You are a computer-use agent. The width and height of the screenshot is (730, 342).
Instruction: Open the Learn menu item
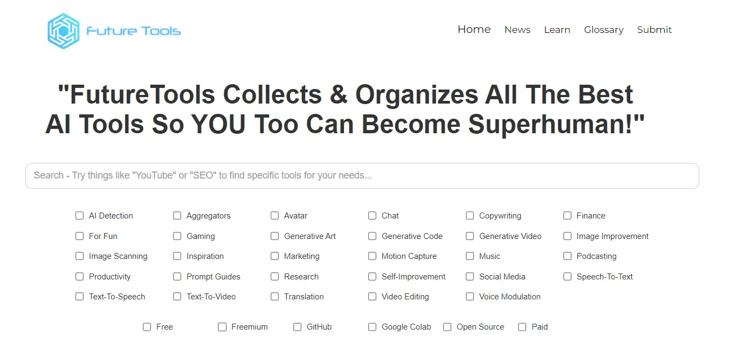click(x=557, y=30)
